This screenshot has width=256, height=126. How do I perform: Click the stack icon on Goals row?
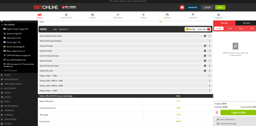click(205, 51)
